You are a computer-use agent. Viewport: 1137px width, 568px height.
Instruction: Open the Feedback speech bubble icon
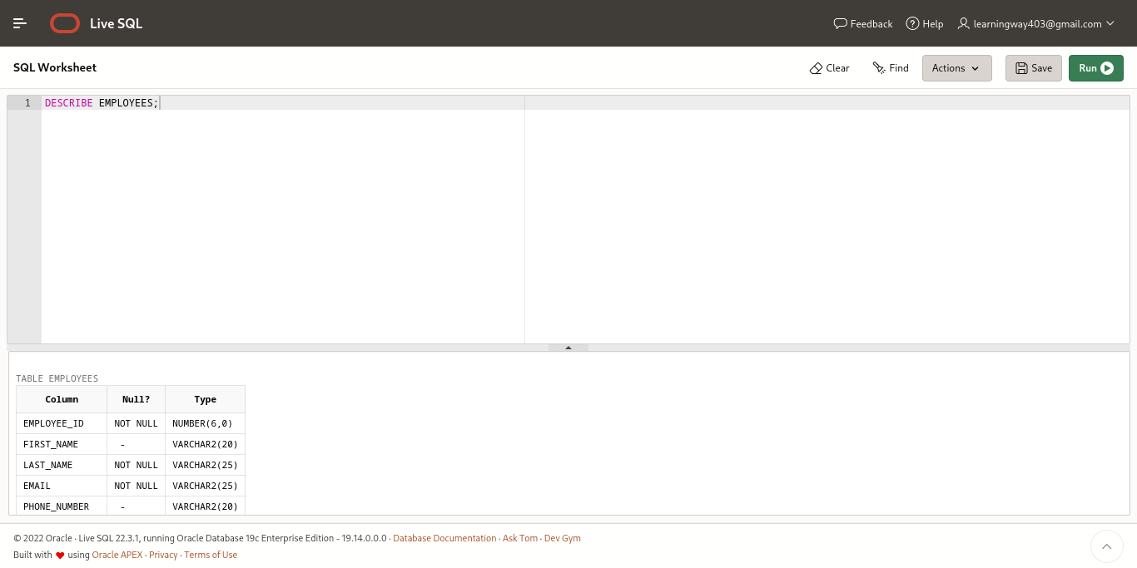click(841, 23)
